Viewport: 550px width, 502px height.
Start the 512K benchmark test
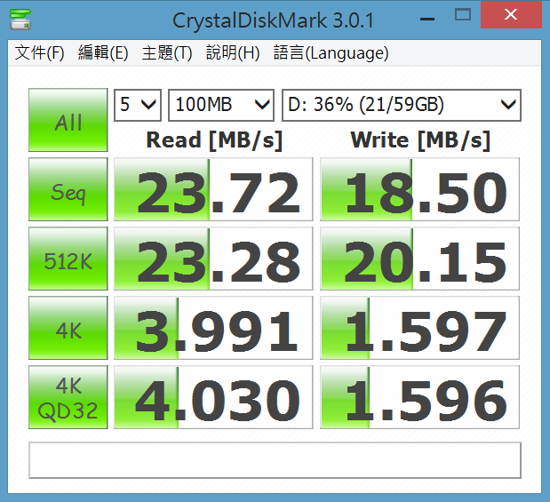click(68, 259)
